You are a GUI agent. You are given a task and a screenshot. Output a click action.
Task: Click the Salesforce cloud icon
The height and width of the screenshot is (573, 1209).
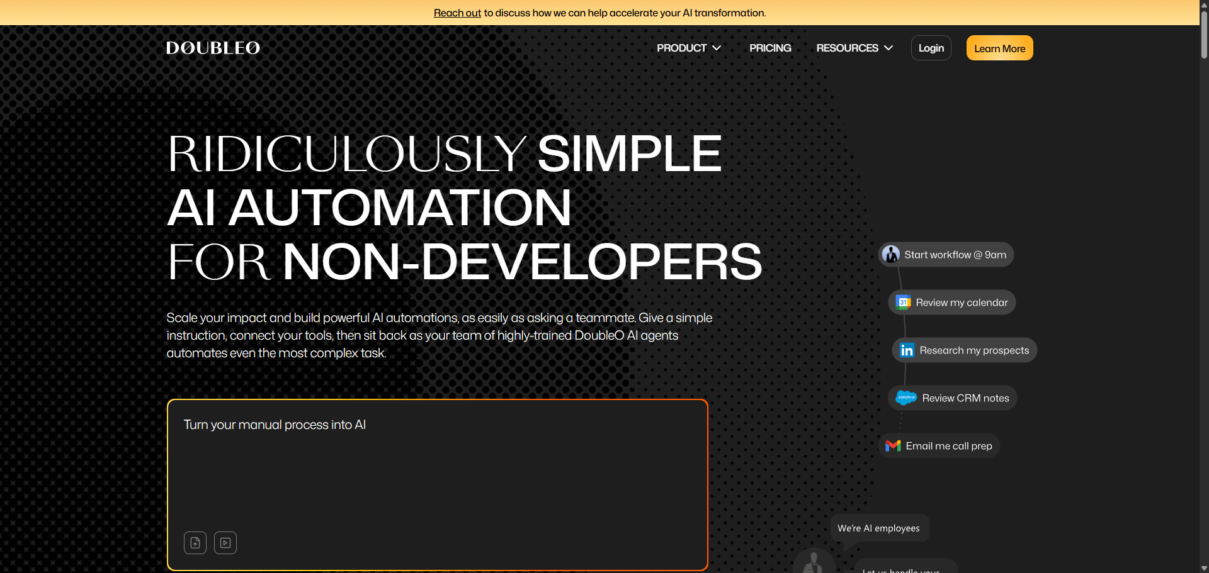tap(906, 398)
